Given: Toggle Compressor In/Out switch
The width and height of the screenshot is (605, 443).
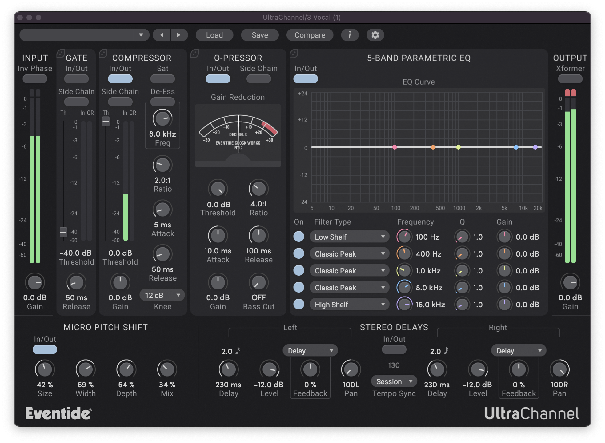Looking at the screenshot, I should [x=120, y=79].
